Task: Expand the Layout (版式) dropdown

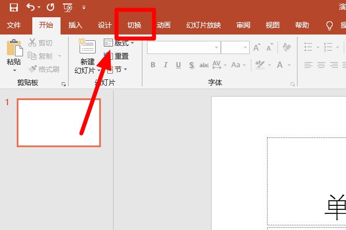Action: (132, 43)
